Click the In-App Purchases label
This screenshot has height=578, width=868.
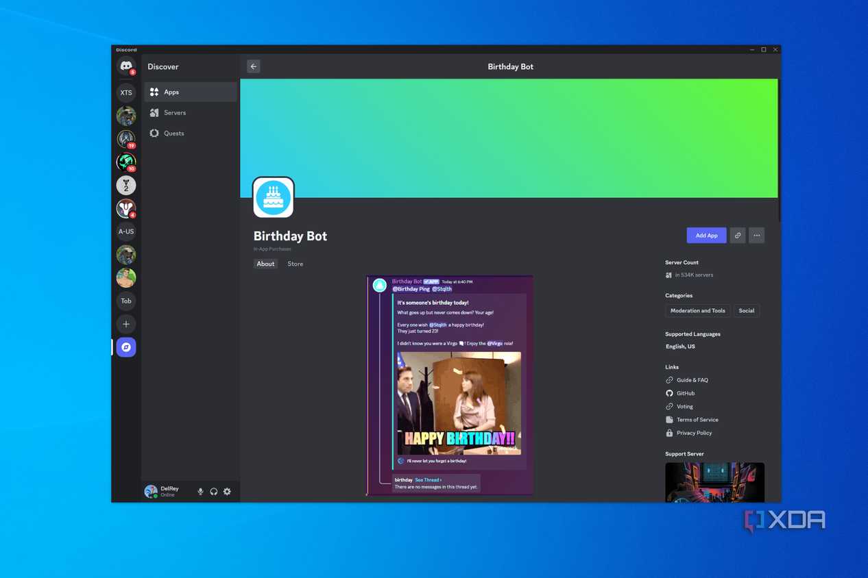[272, 249]
